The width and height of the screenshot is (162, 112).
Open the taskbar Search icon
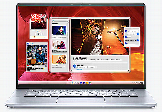[x=76, y=83]
